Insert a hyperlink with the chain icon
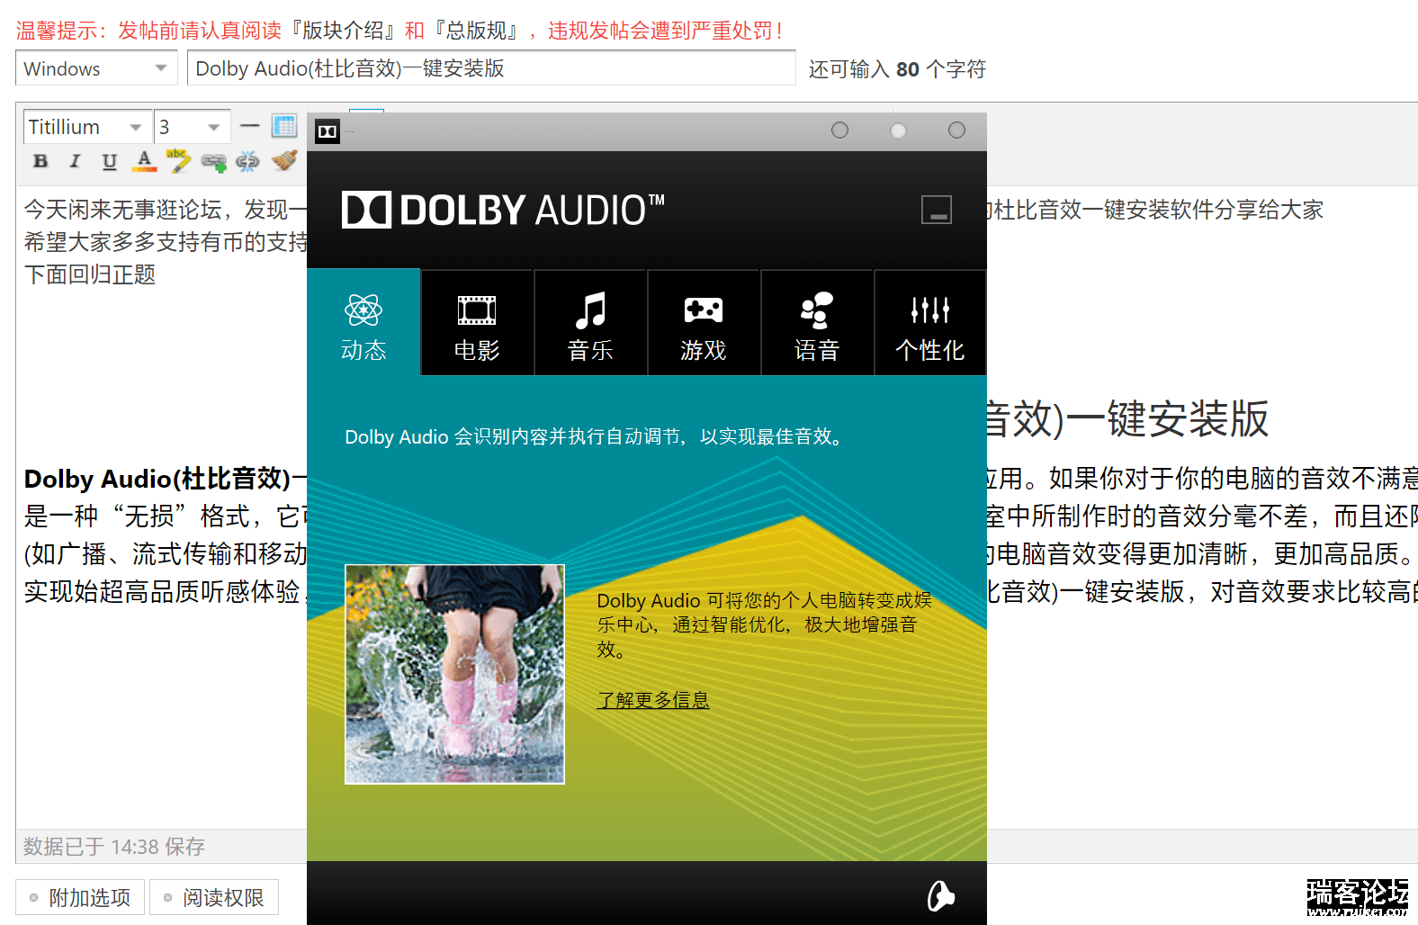 (x=213, y=162)
